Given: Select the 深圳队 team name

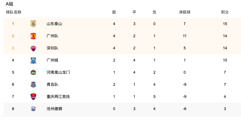Looking at the screenshot, I should coord(52,48).
